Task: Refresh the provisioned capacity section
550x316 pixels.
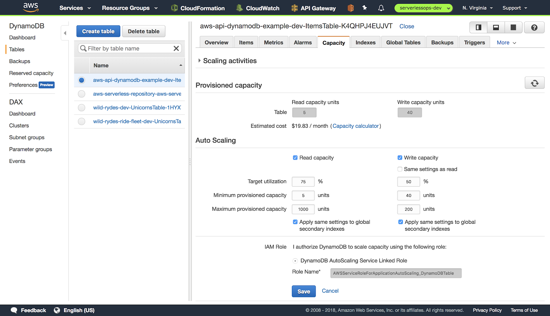Action: tap(535, 83)
